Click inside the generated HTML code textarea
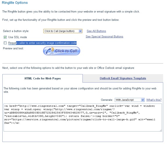The height and width of the screenshot is (144, 167). 83,117
